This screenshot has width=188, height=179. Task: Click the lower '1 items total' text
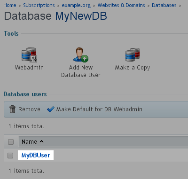(26, 171)
